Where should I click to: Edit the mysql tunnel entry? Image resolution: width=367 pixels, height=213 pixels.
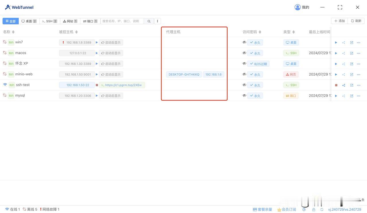coord(352,96)
